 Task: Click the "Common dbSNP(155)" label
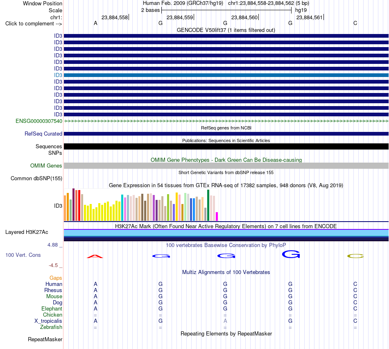[36, 179]
